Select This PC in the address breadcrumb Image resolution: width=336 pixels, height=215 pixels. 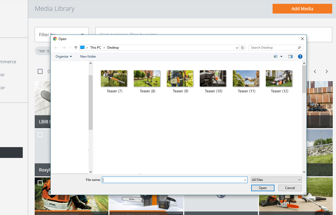(95, 47)
